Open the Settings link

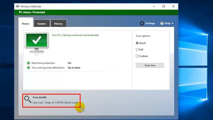[150, 23]
